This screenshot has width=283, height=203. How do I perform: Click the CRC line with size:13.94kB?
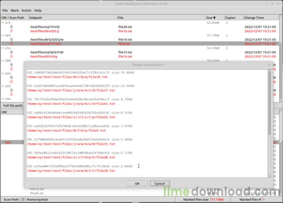(80, 86)
